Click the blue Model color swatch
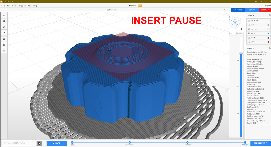Image resolution: width=271 pixels, height=147 pixels. (x=268, y=33)
